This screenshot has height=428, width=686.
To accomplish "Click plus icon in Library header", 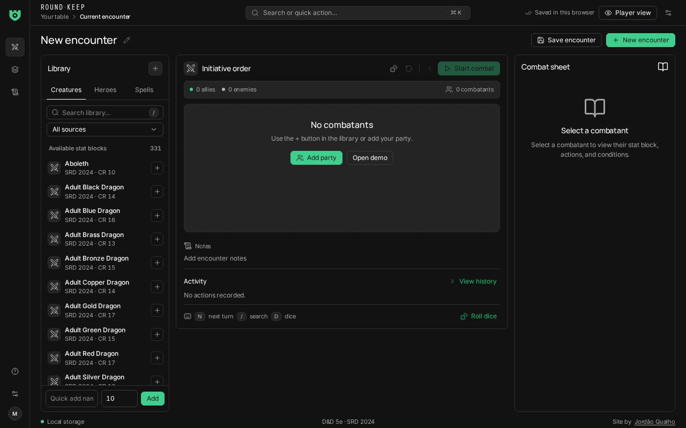I will click(x=155, y=68).
